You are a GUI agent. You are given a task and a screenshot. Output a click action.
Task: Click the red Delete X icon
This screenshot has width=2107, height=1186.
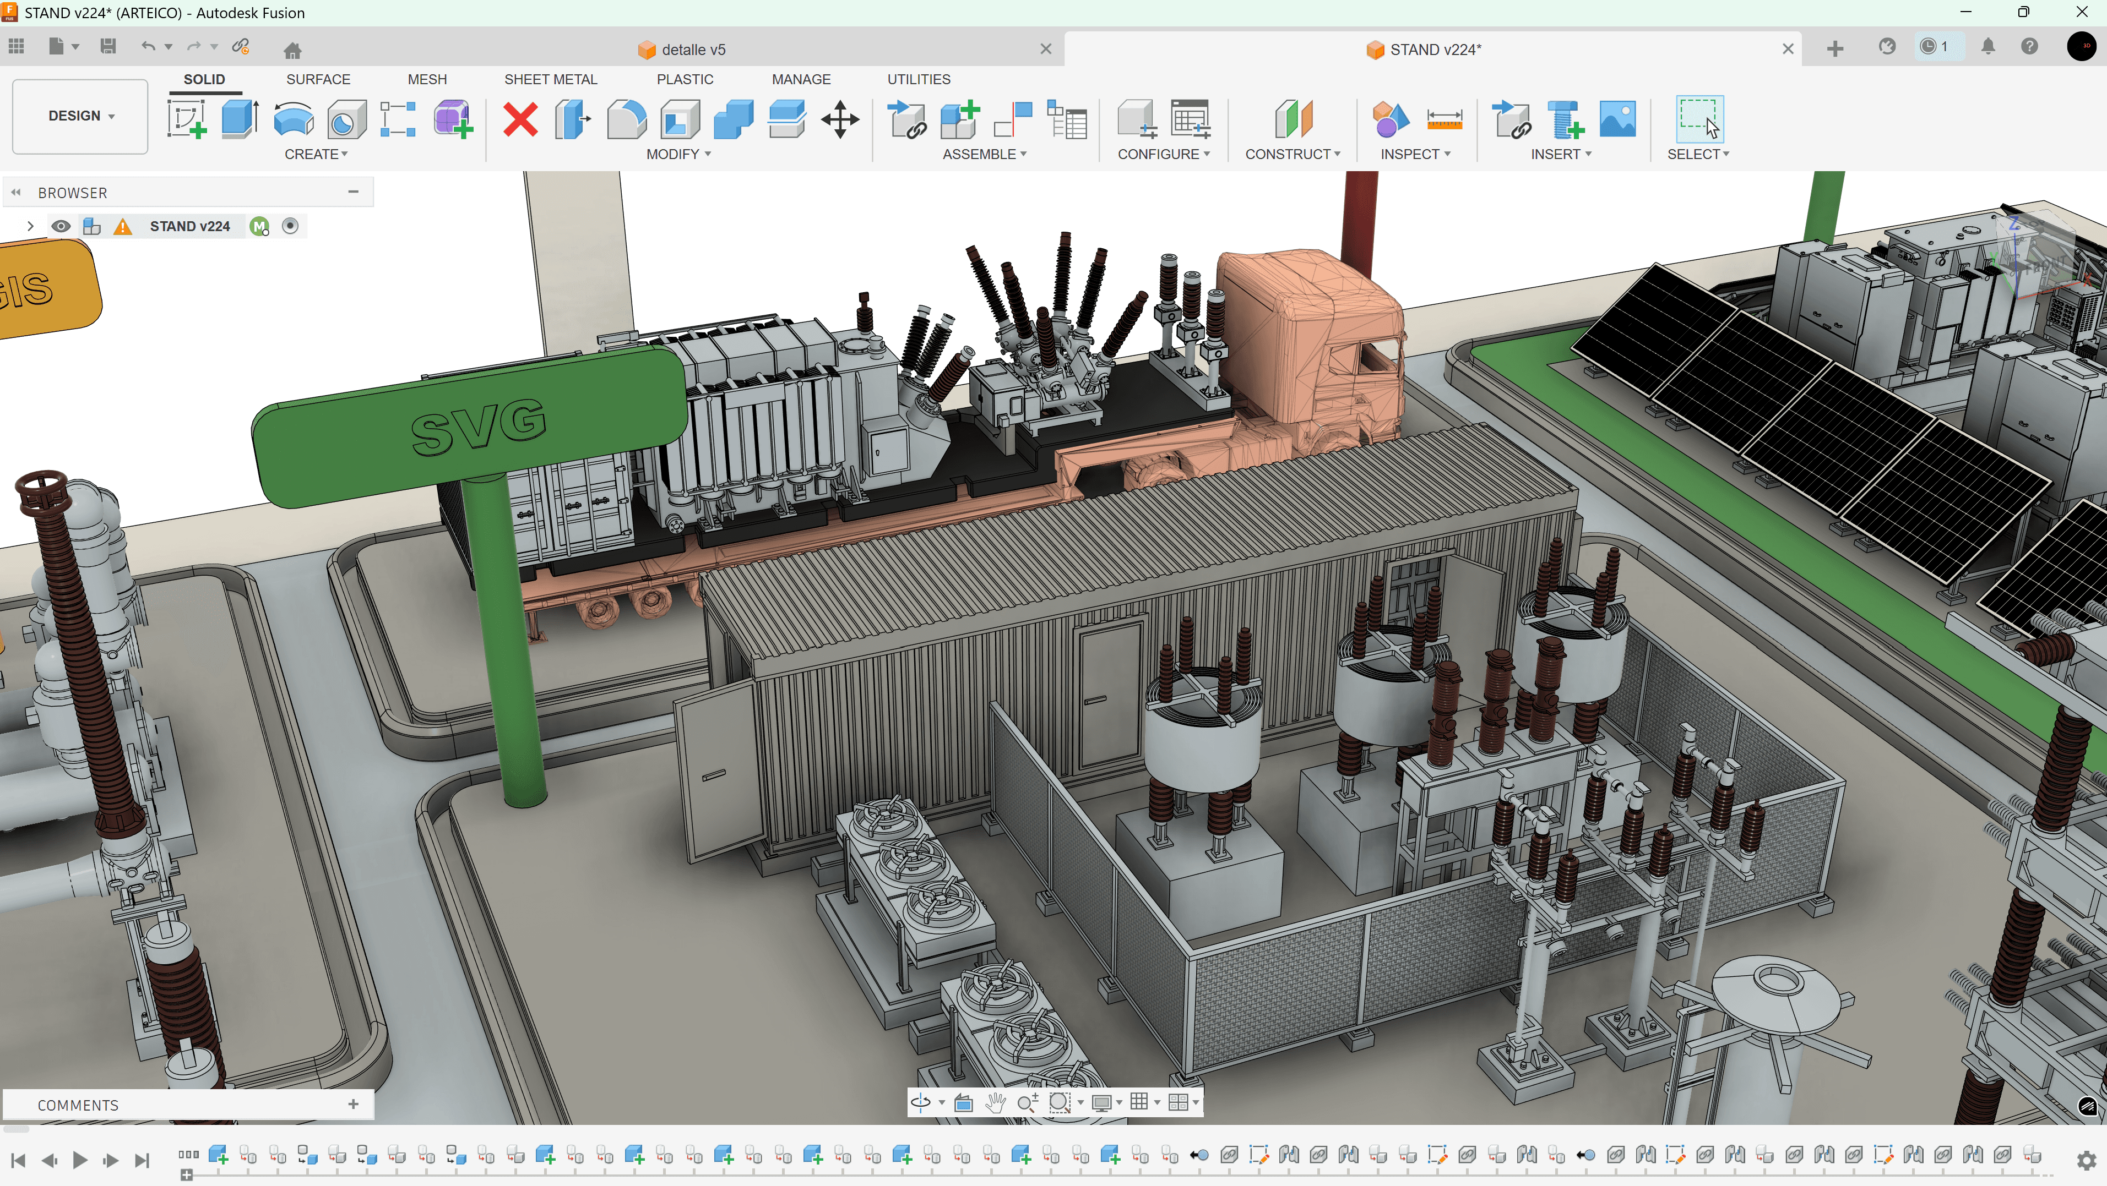520,119
